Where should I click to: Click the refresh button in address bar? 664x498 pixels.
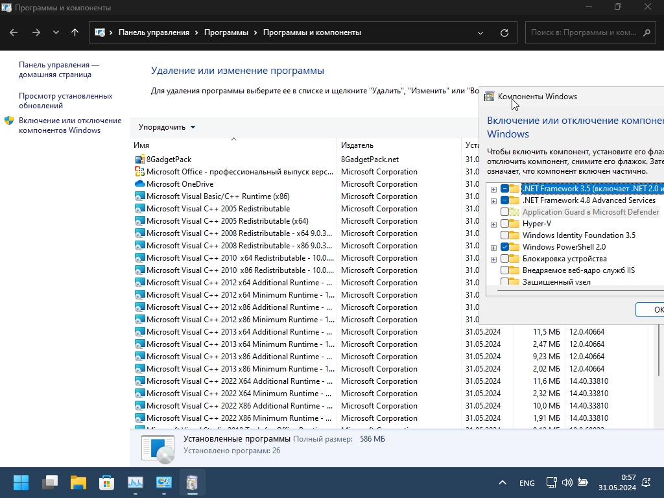pos(504,32)
